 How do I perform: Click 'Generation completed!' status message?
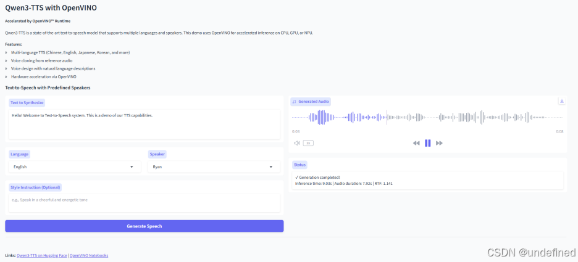(318, 178)
